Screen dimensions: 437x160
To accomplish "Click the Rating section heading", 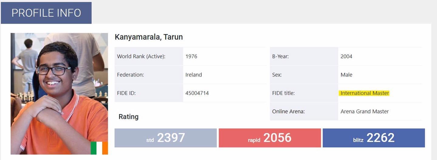I will point(128,117).
